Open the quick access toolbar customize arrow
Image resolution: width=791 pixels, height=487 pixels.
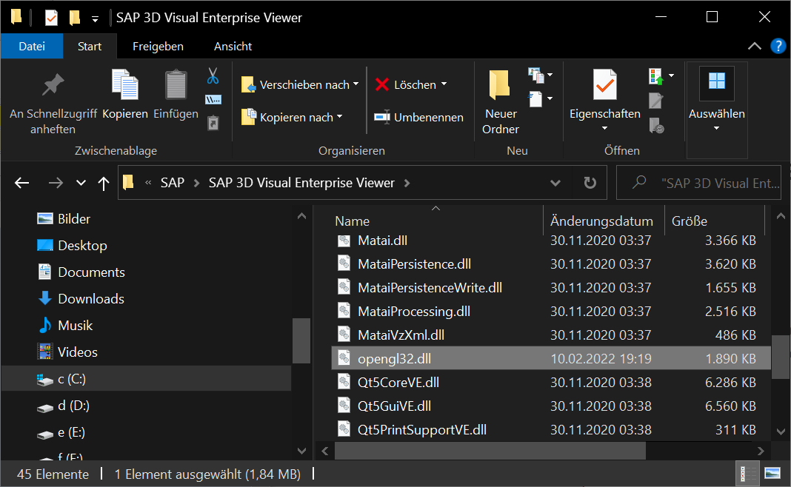click(x=95, y=19)
